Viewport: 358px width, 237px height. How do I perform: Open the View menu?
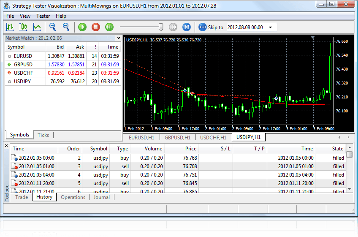point(25,16)
